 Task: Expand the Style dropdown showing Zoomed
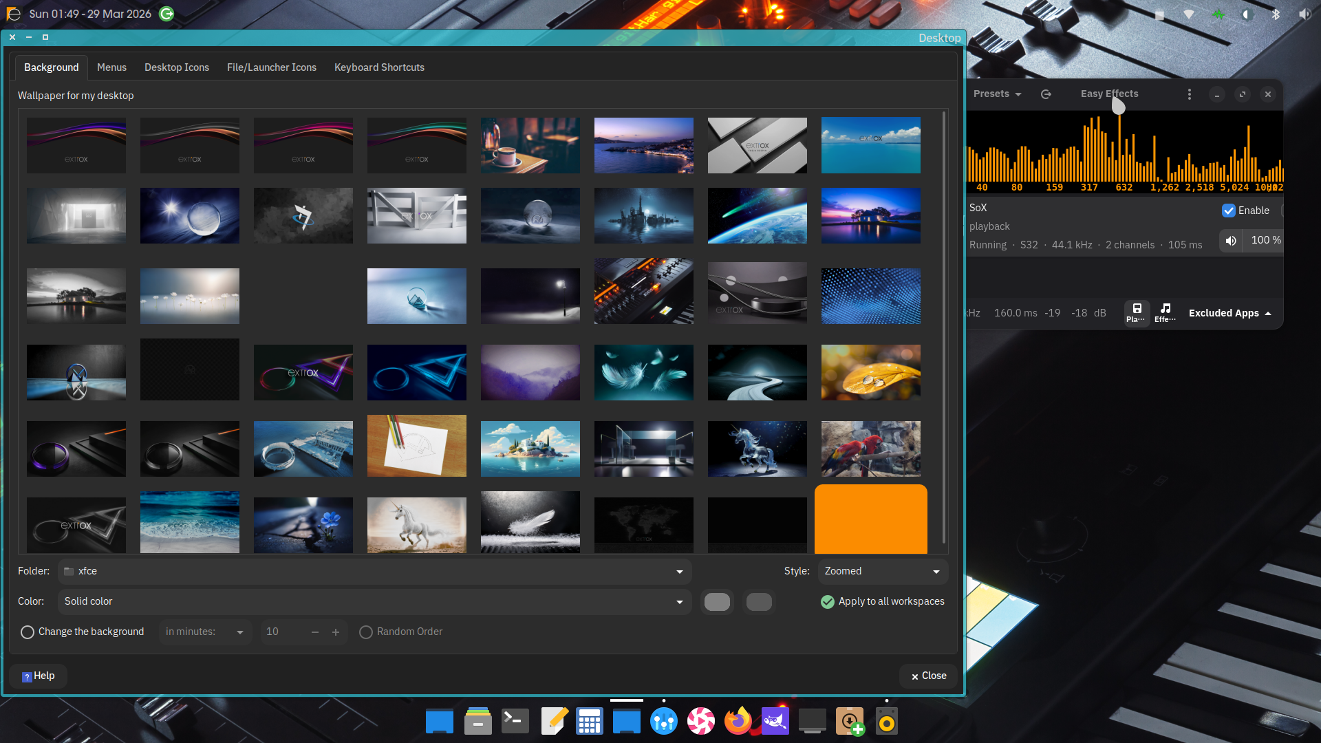[x=883, y=572]
